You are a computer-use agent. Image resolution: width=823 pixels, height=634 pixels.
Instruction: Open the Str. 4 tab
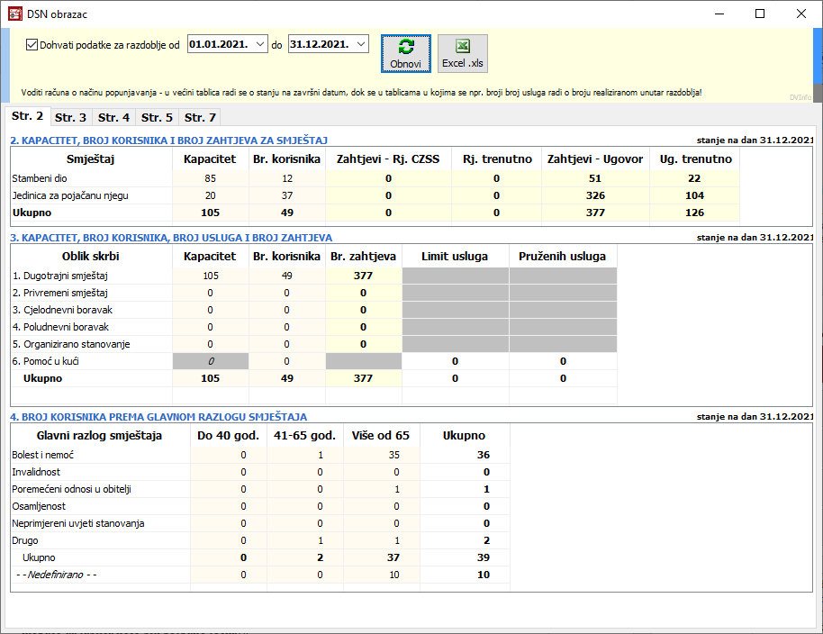[x=113, y=117]
